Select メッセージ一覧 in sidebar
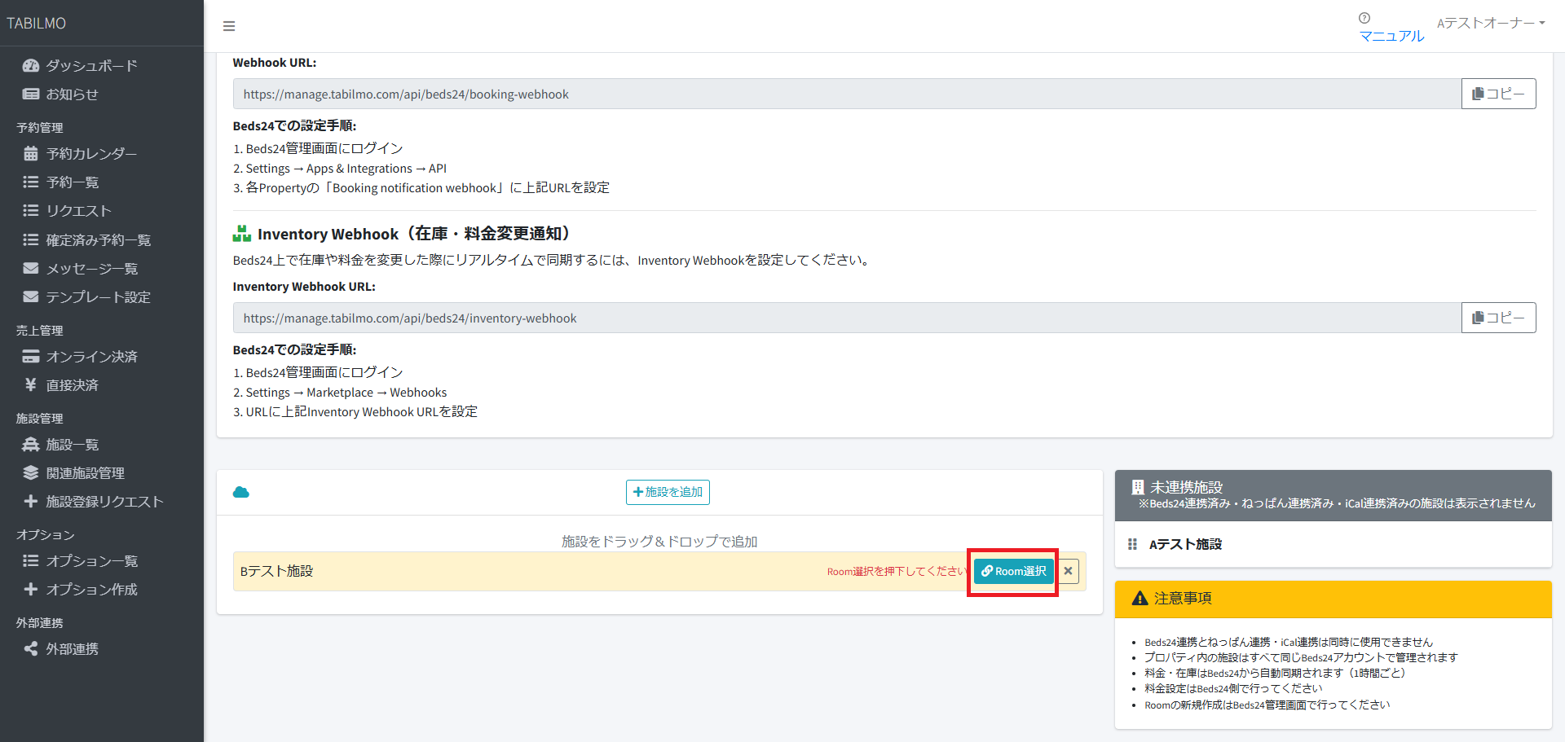This screenshot has height=742, width=1565. click(90, 269)
